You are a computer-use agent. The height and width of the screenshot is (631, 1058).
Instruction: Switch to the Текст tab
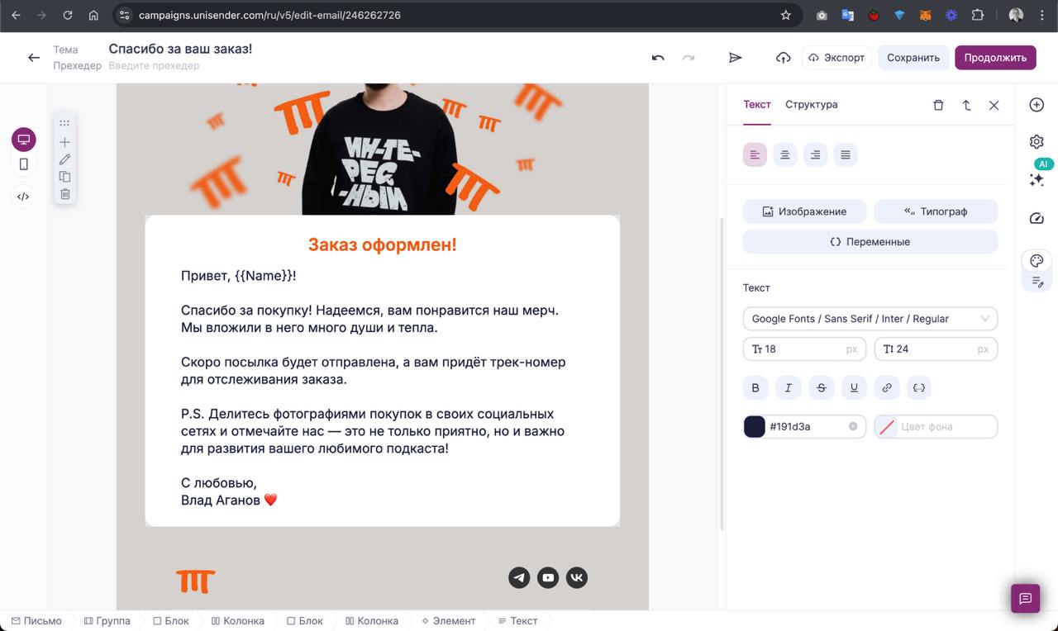757,105
